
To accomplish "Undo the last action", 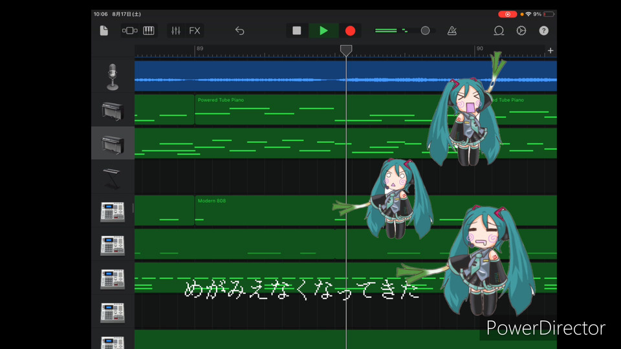I will 239,30.
